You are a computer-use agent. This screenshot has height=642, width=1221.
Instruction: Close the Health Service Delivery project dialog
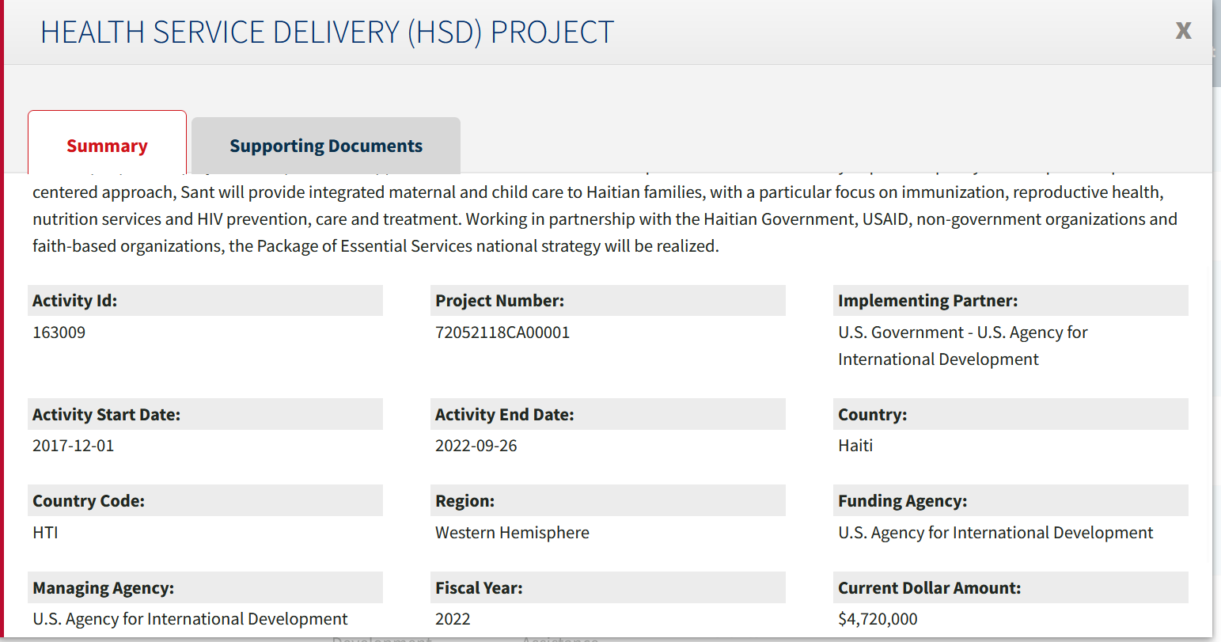[1183, 31]
